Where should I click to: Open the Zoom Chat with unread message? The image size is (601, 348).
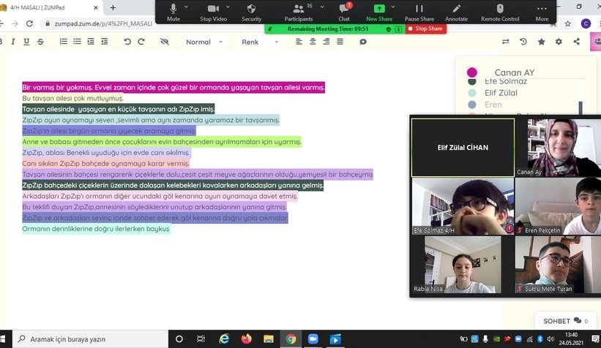(x=343, y=12)
